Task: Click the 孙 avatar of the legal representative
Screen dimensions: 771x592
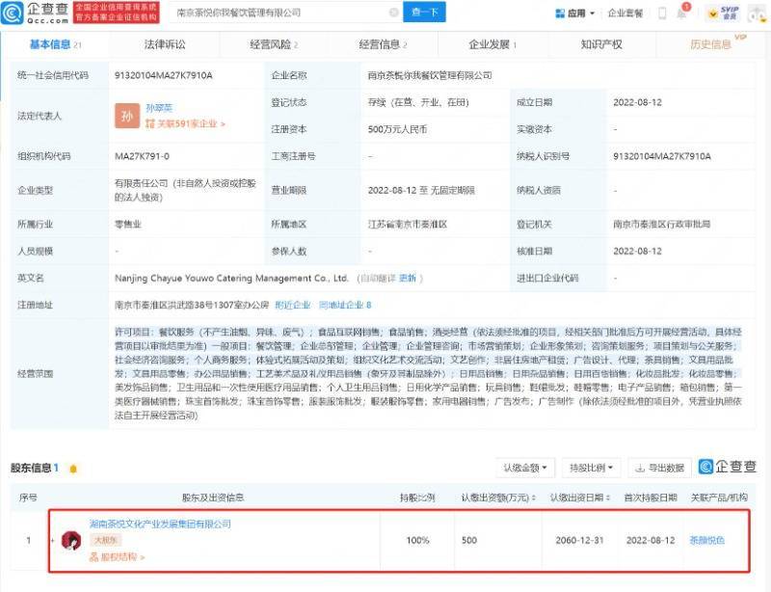Action: [127, 116]
